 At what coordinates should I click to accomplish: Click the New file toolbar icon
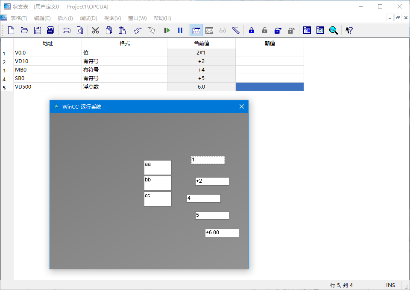(x=11, y=30)
